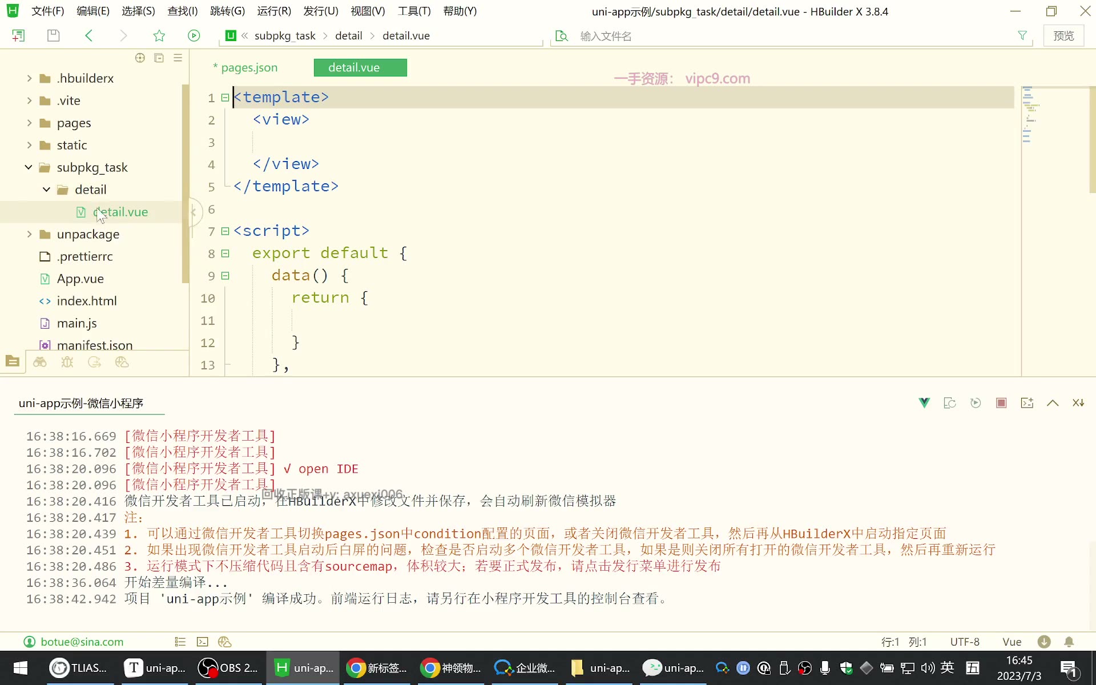Fold the script block at line 7
The height and width of the screenshot is (685, 1096).
tap(225, 231)
